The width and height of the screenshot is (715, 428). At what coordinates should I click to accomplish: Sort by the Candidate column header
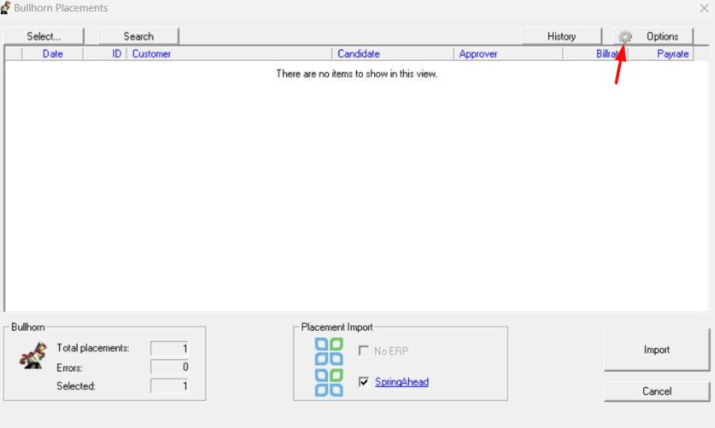tap(358, 54)
